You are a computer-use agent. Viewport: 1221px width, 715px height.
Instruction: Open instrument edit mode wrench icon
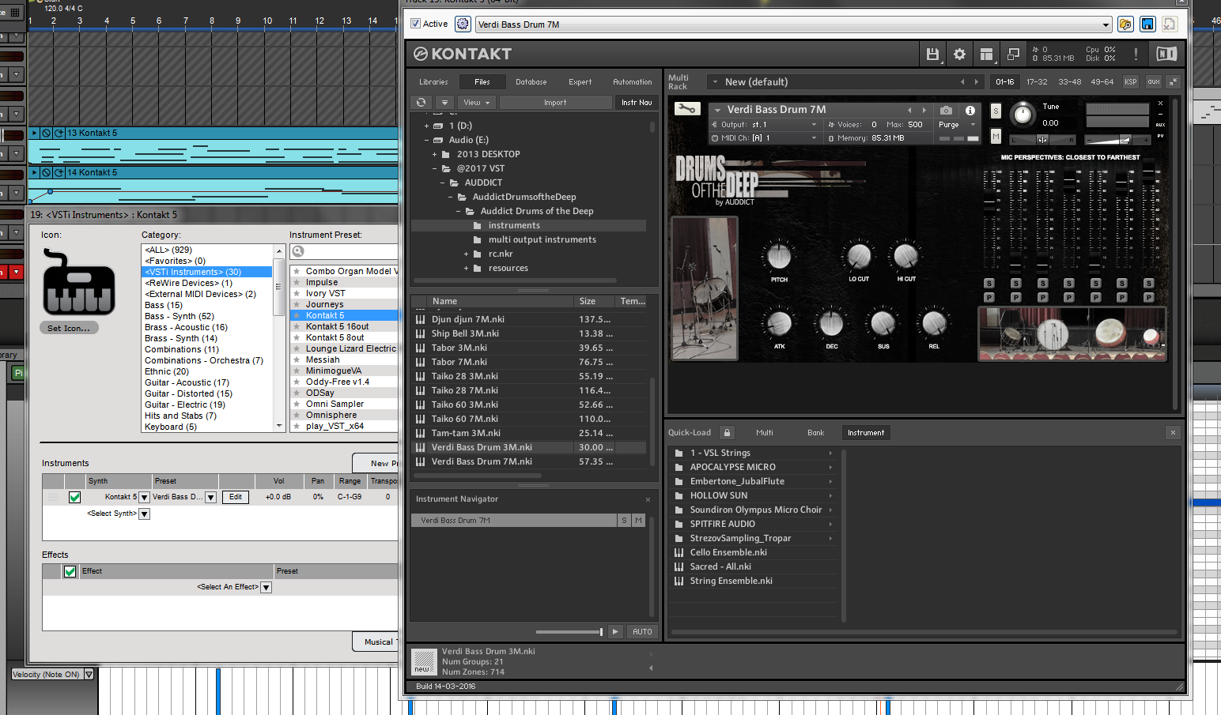686,109
